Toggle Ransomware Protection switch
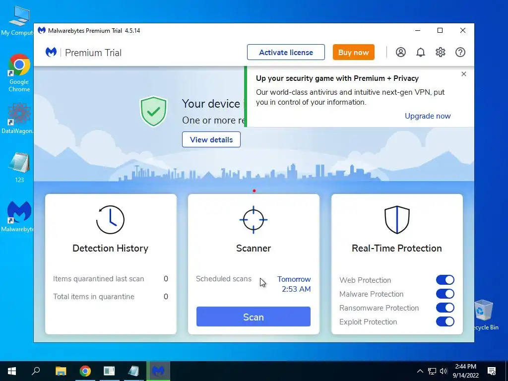This screenshot has width=508, height=381. pos(445,308)
